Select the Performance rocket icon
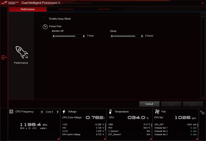 click(x=22, y=52)
